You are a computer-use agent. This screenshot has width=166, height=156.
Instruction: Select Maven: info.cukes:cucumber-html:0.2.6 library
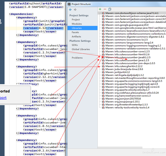click(x=128, y=55)
